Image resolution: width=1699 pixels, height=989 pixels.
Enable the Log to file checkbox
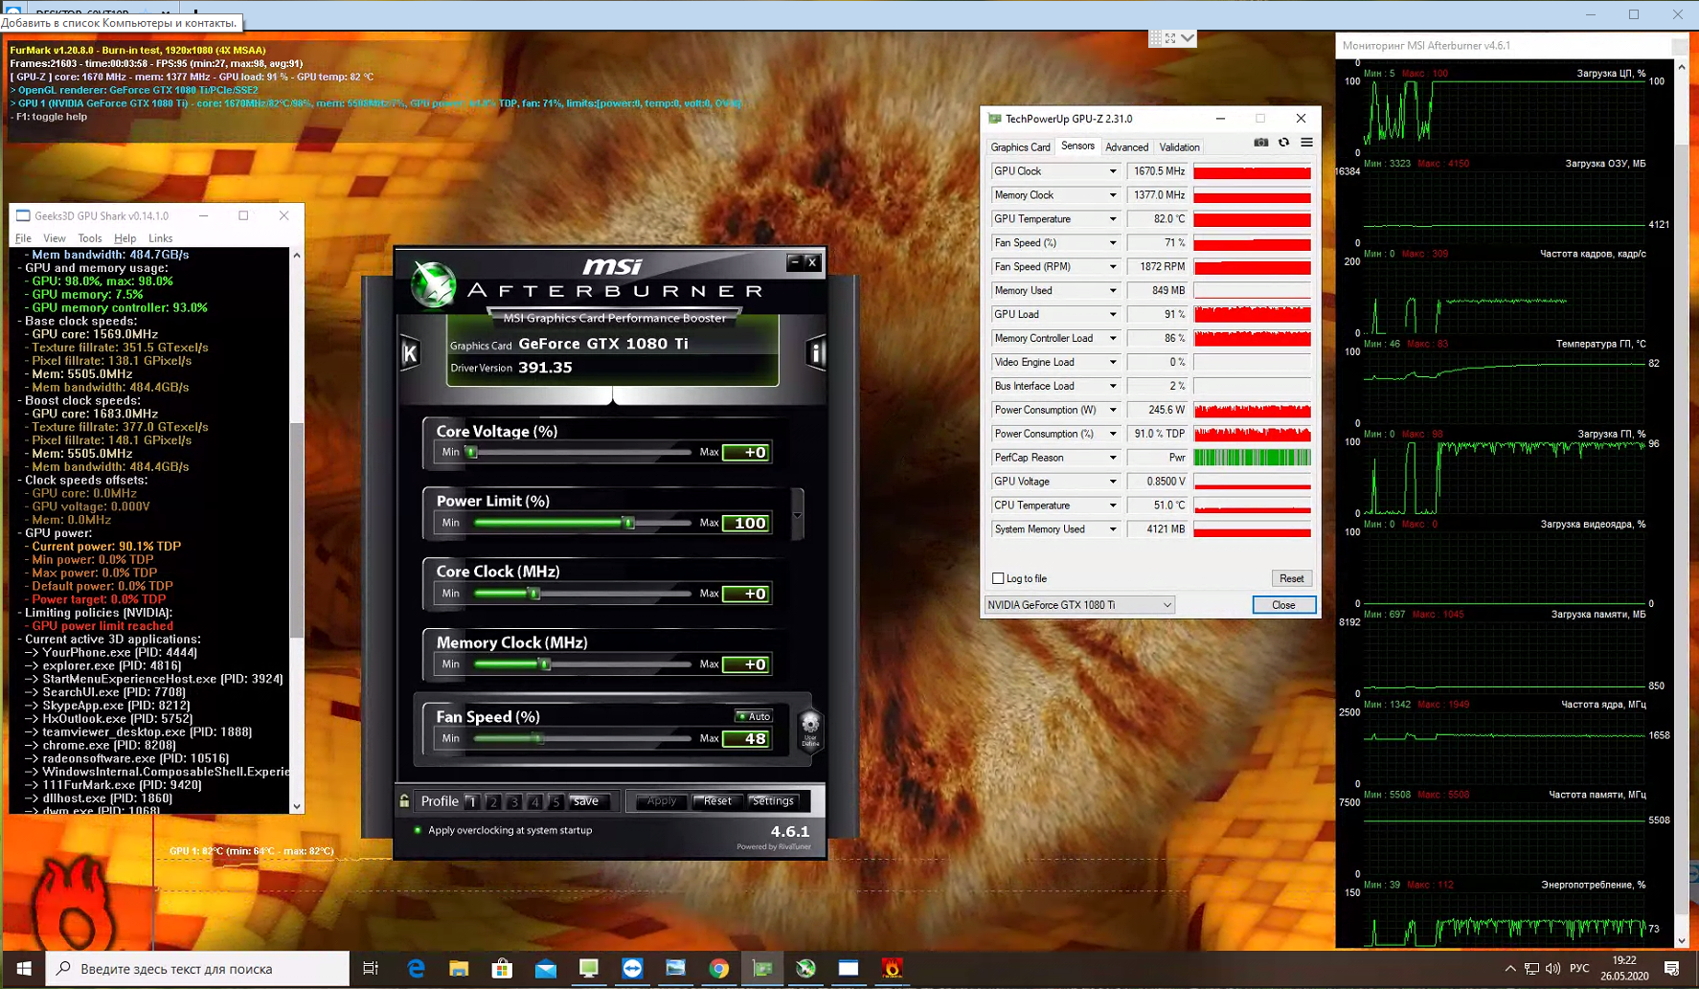click(x=998, y=578)
